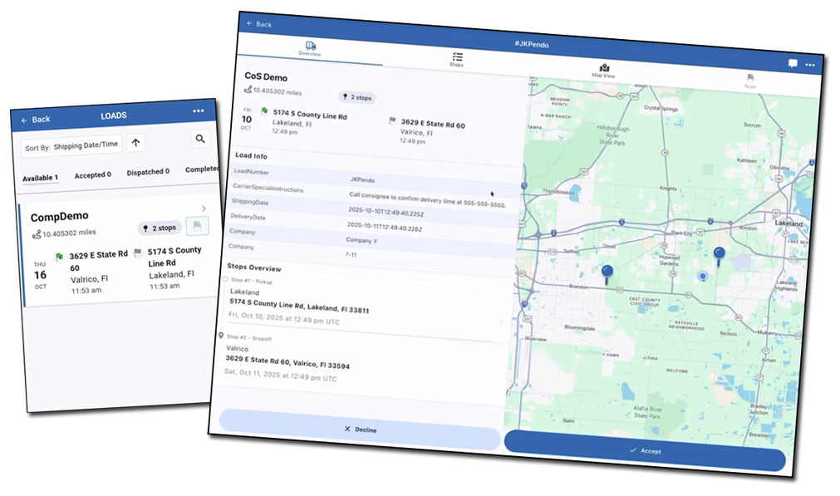
Task: Open the Stops tab
Action: 457,59
